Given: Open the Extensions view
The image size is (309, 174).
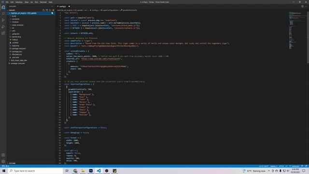Looking at the screenshot, I should [3, 33].
